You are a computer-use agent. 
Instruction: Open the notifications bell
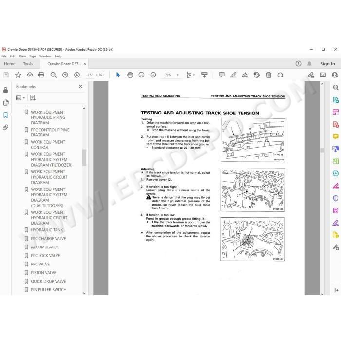309,64
